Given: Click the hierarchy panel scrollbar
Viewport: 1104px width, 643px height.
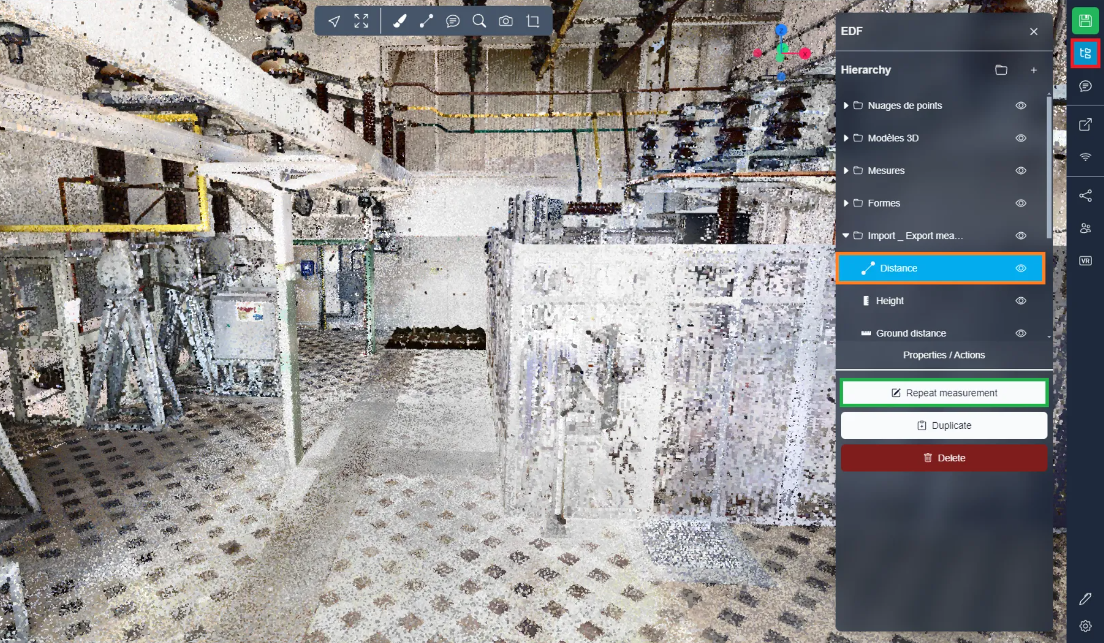Looking at the screenshot, I should 1049,168.
